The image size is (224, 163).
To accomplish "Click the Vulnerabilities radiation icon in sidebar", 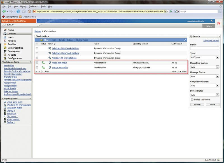I will 5,48.
